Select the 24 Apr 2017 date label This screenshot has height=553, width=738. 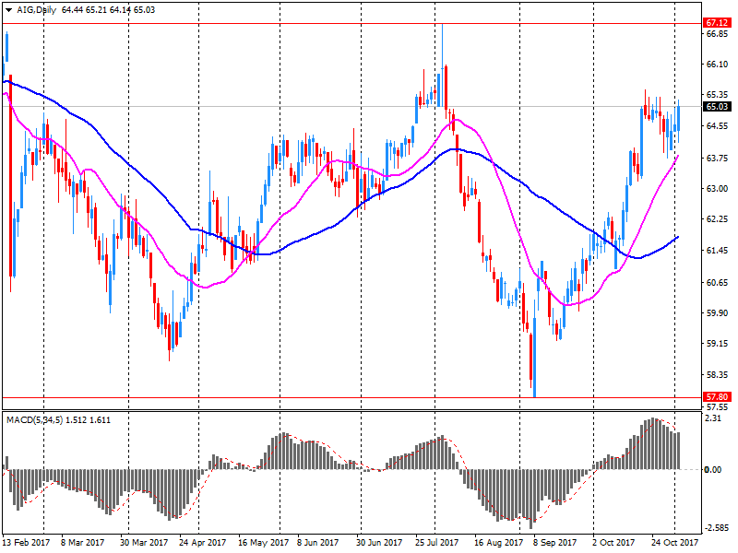coord(202,542)
